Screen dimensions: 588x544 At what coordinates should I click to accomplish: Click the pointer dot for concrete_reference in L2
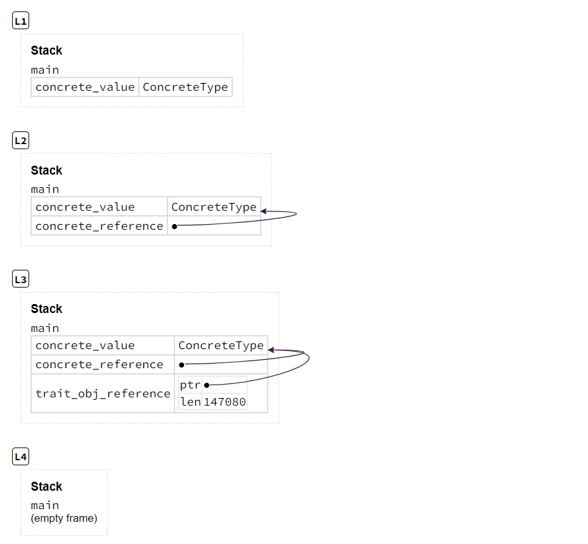click(174, 226)
